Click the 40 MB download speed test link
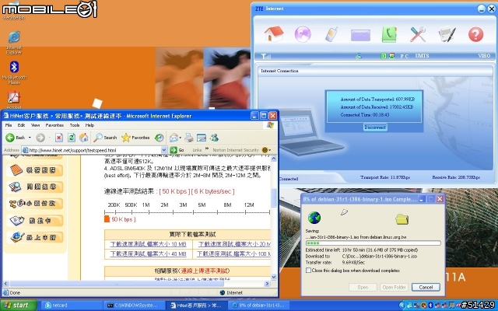 pyautogui.click(x=148, y=254)
